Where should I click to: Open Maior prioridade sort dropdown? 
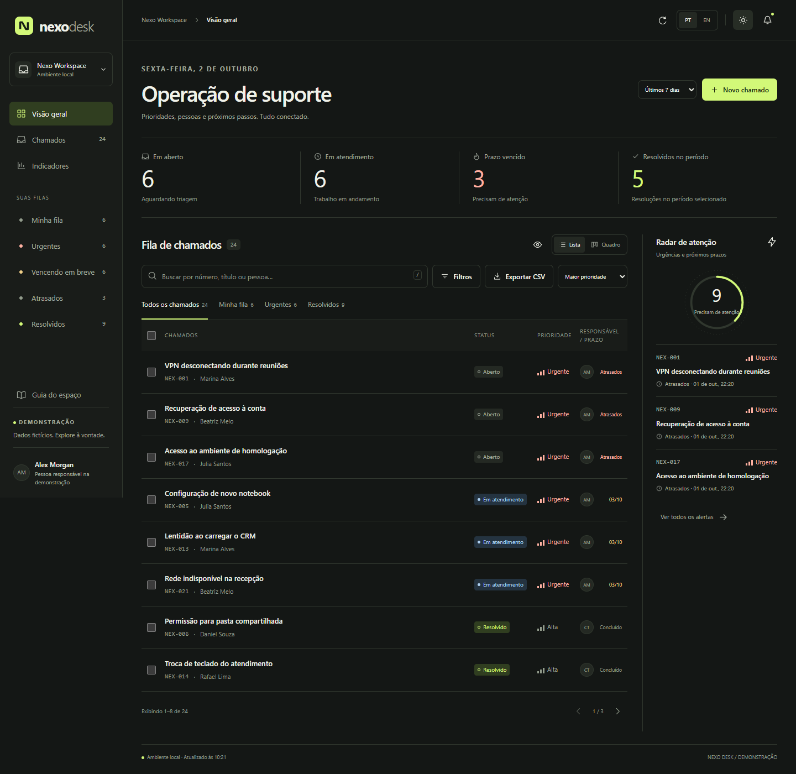coord(593,276)
